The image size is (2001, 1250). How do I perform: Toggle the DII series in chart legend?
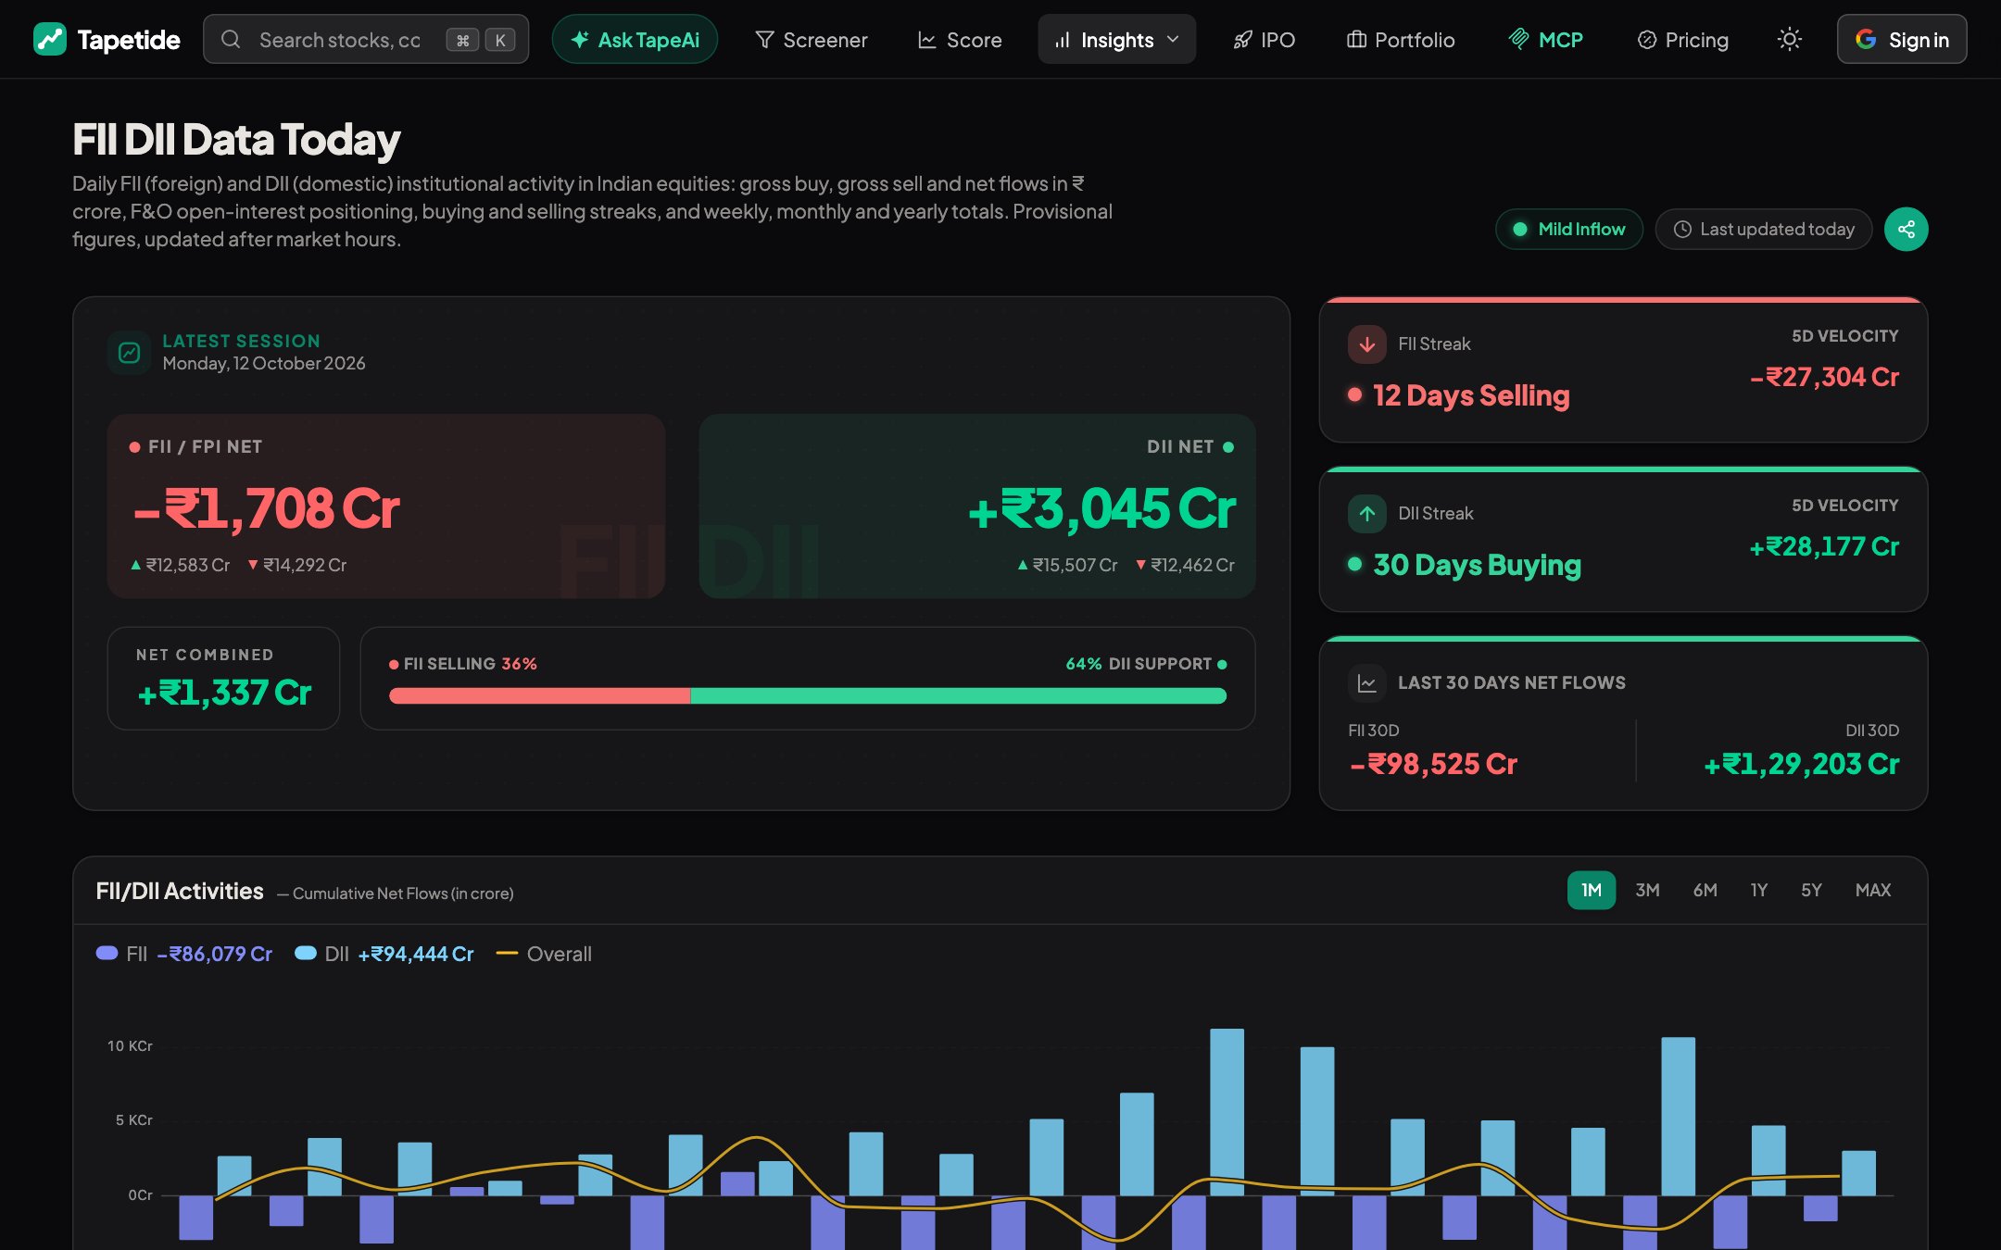384,954
